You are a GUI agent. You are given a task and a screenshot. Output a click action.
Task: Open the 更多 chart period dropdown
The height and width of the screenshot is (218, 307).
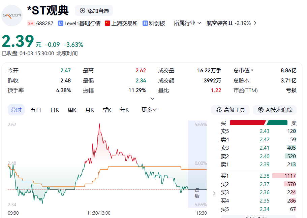[149, 110]
